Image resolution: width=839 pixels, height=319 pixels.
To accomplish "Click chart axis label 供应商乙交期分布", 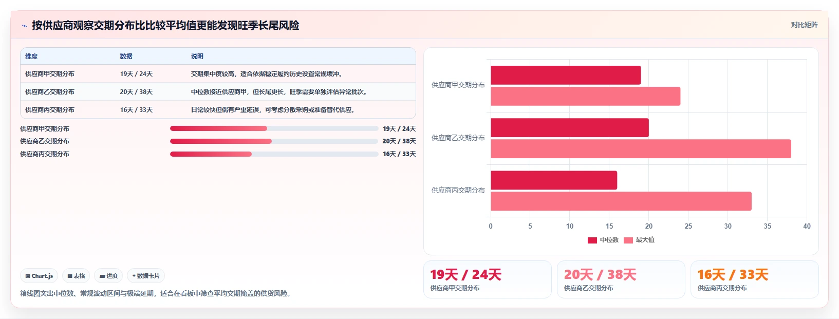I will coord(458,138).
